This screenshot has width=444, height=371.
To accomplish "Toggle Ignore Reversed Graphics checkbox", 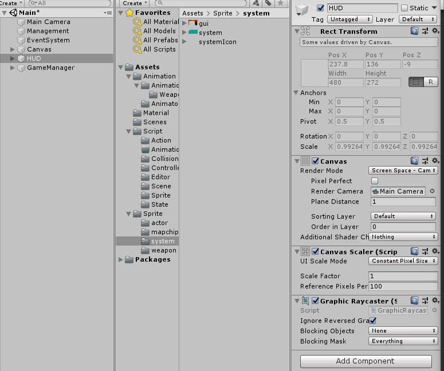I will [372, 321].
